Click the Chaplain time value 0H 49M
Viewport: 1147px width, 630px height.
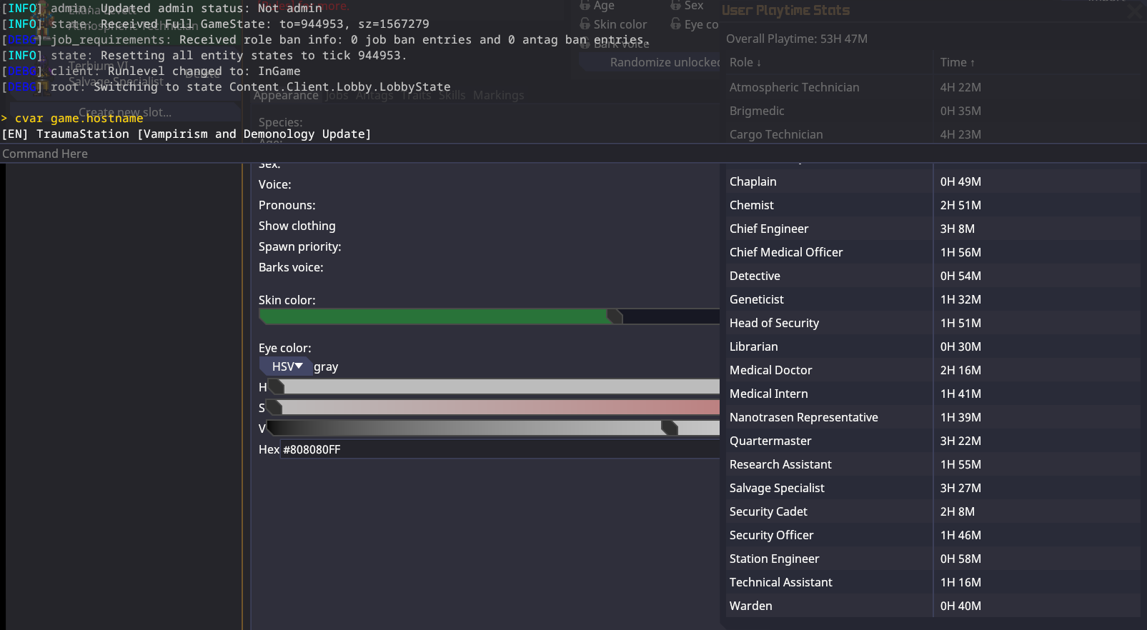960,181
